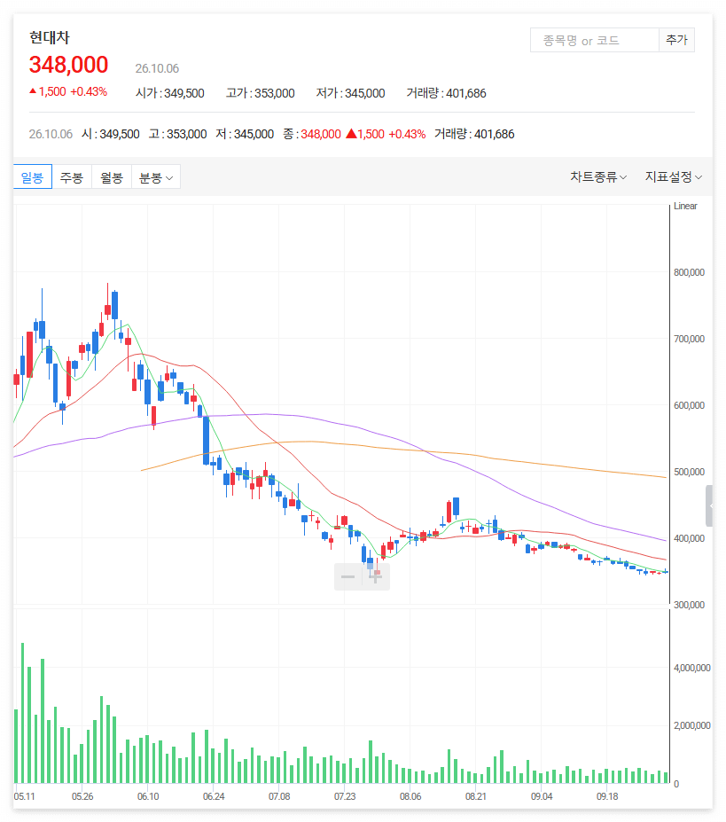Open the 지표설정 indicator settings dropdown
This screenshot has width=726, height=822.
pos(673,177)
